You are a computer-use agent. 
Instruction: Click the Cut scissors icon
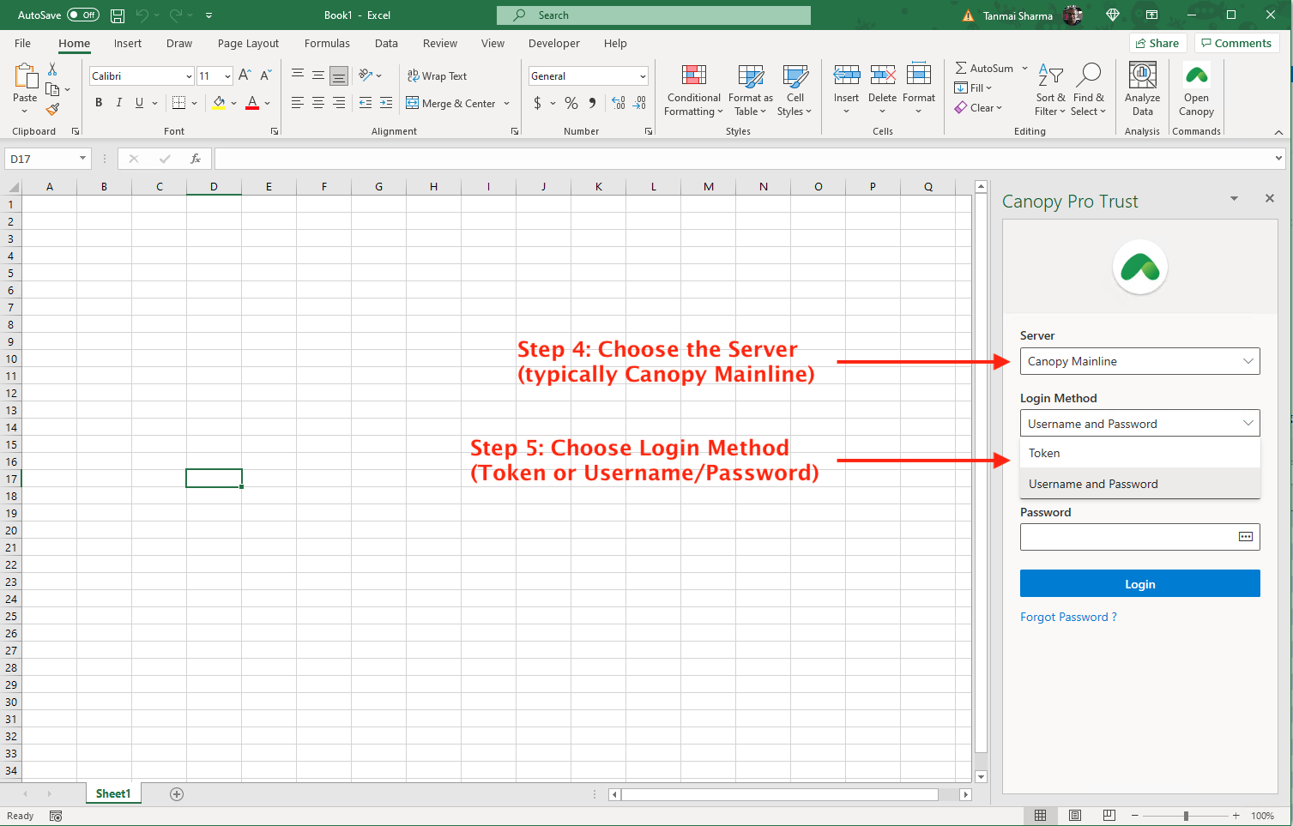52,69
